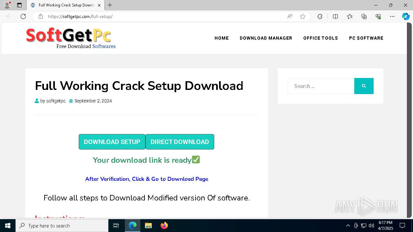Open the PC SOFTWARE menu item
413x232 pixels.
coord(366,38)
